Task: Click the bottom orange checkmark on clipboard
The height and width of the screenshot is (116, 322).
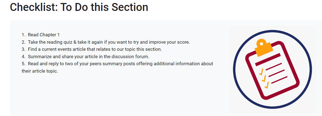Action: click(x=267, y=85)
